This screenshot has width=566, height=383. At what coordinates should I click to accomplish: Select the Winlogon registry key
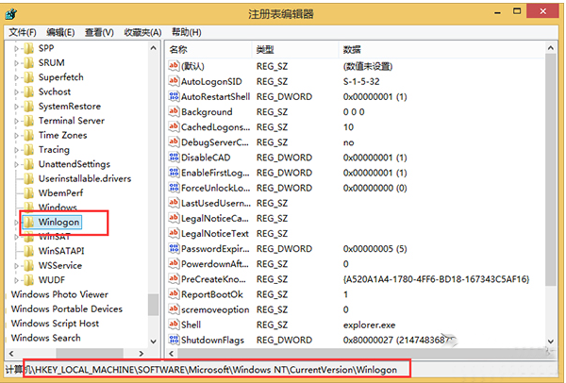pos(58,222)
